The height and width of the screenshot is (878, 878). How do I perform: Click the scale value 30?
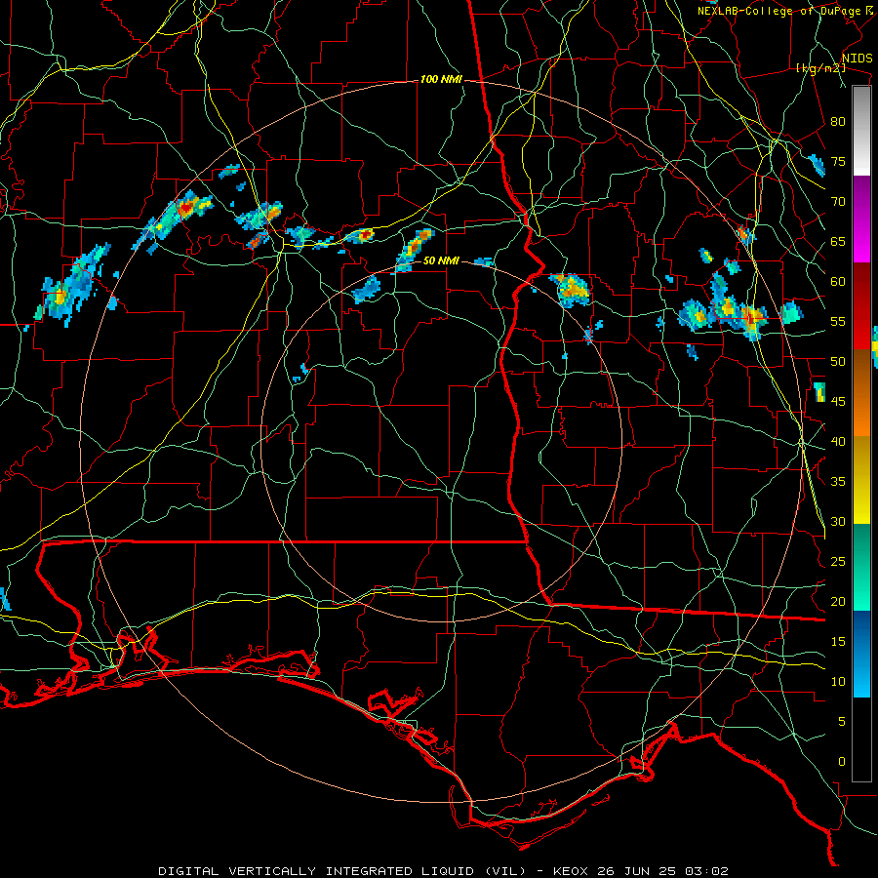point(838,521)
